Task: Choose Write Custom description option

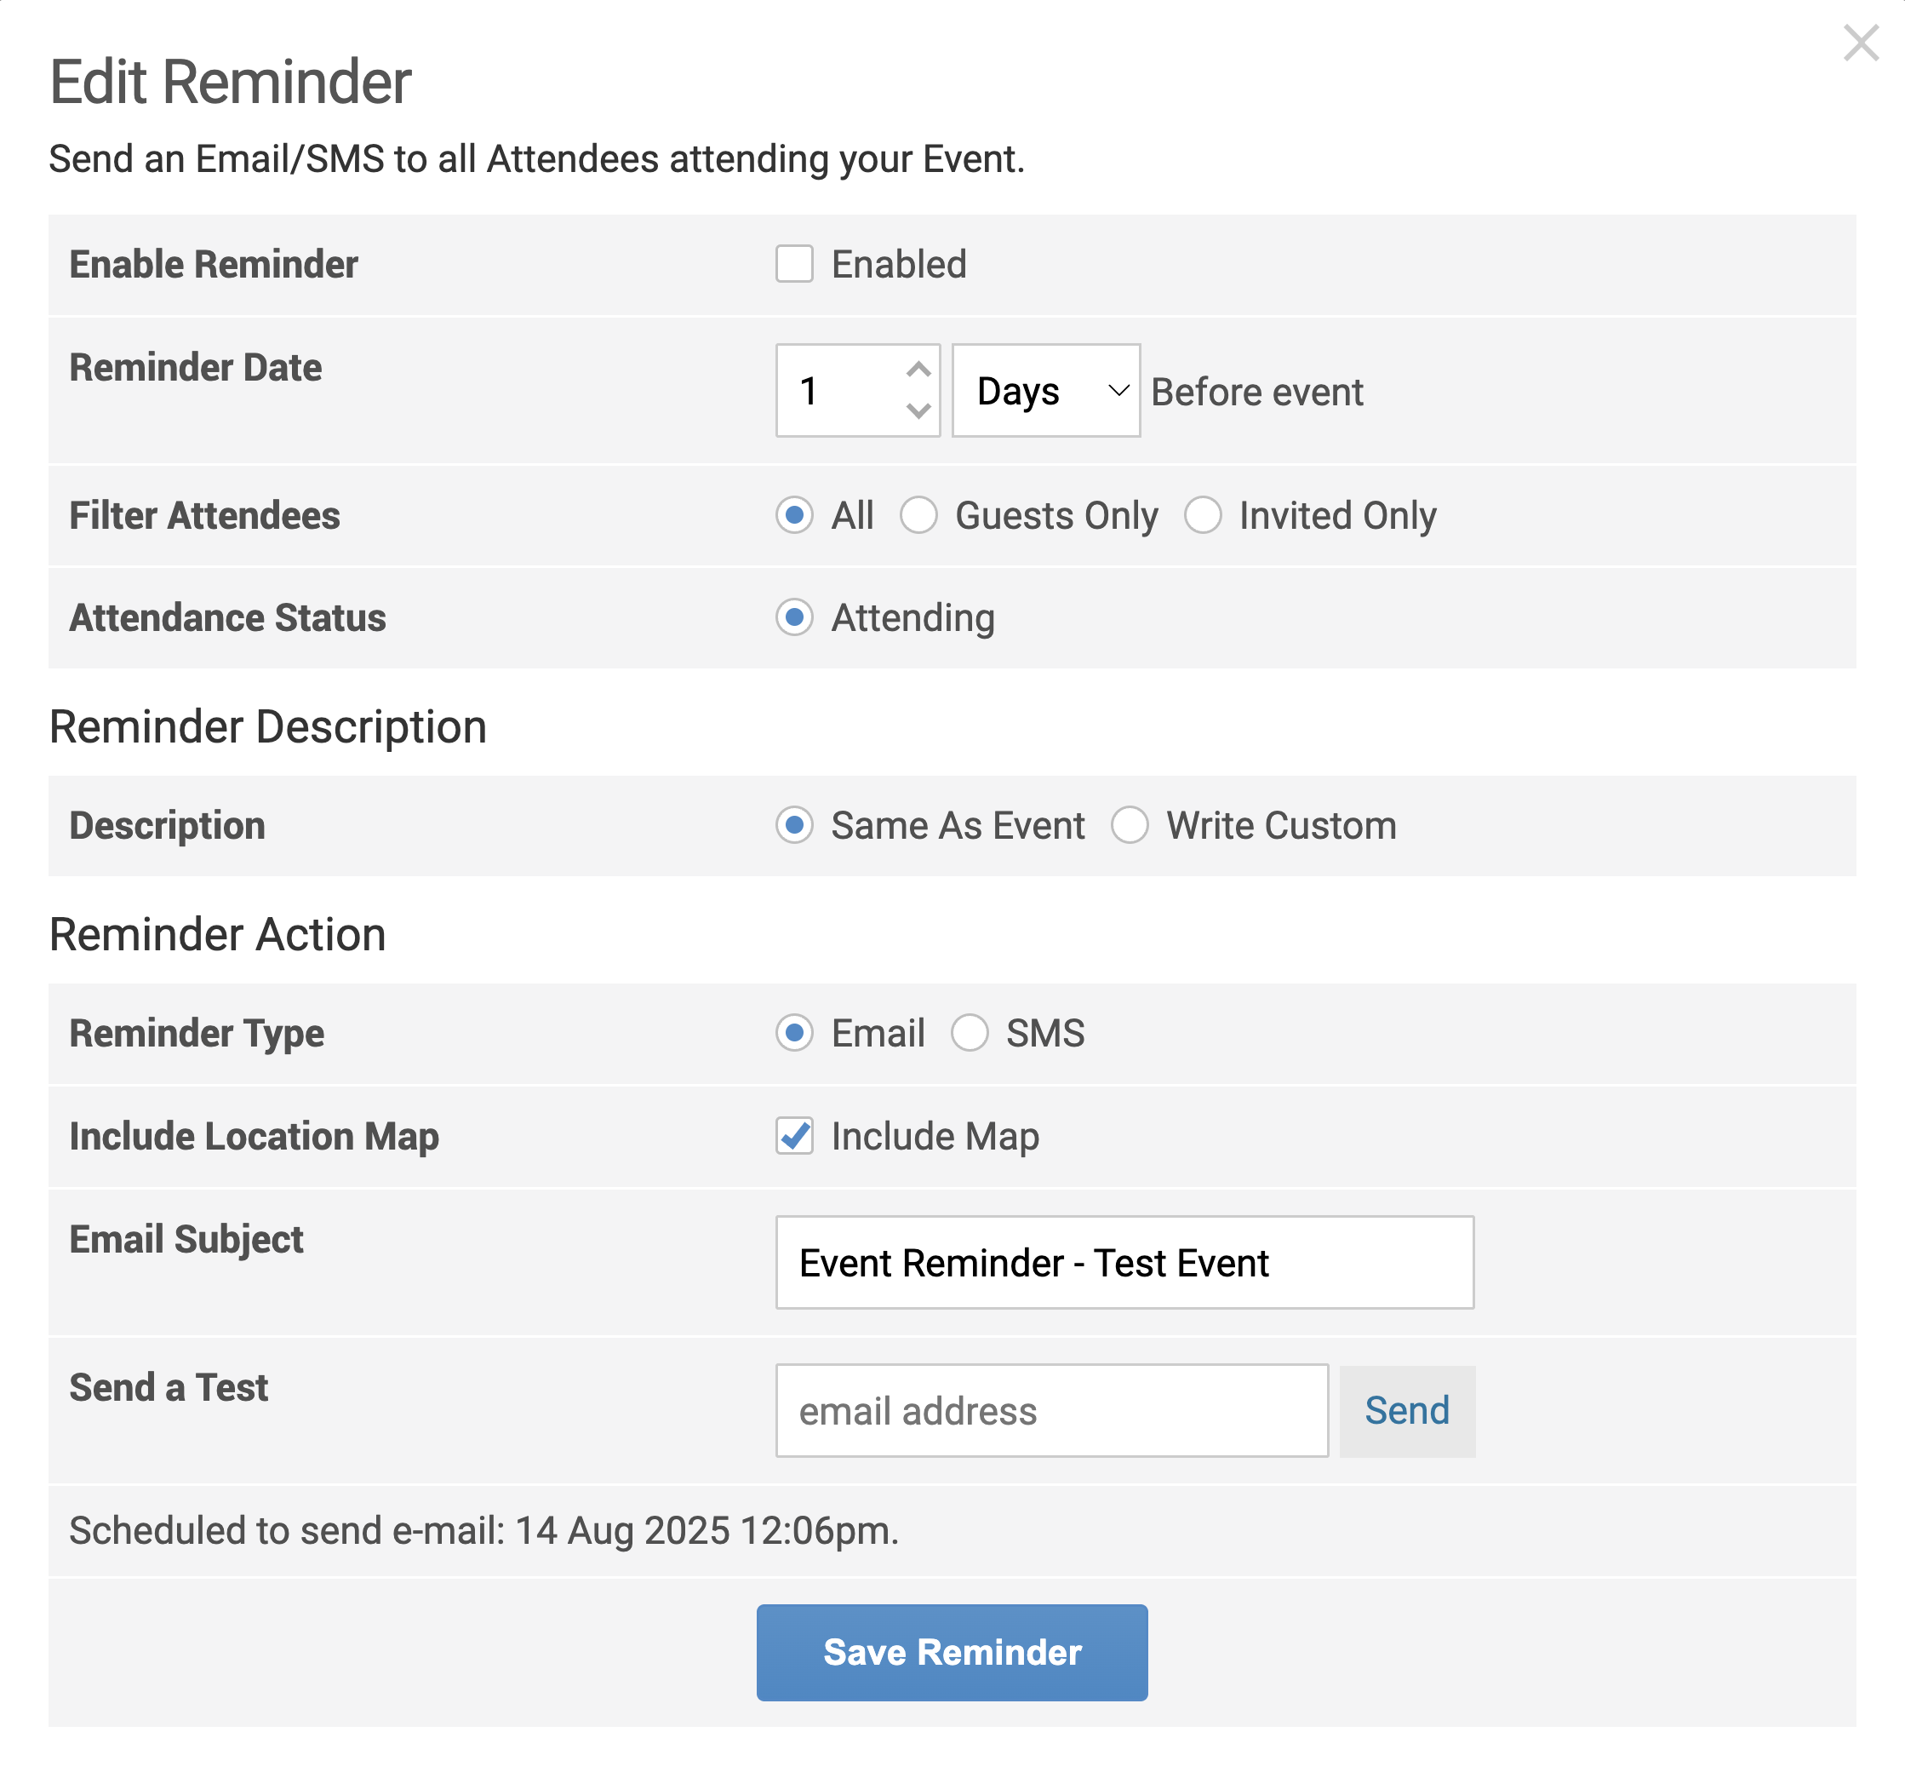Action: (x=1130, y=825)
